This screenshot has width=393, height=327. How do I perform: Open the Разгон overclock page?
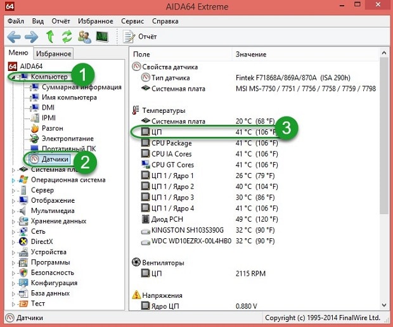(53, 128)
